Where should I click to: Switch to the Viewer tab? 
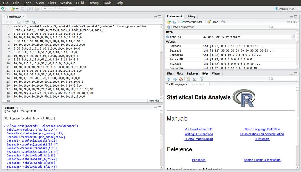click(216, 74)
